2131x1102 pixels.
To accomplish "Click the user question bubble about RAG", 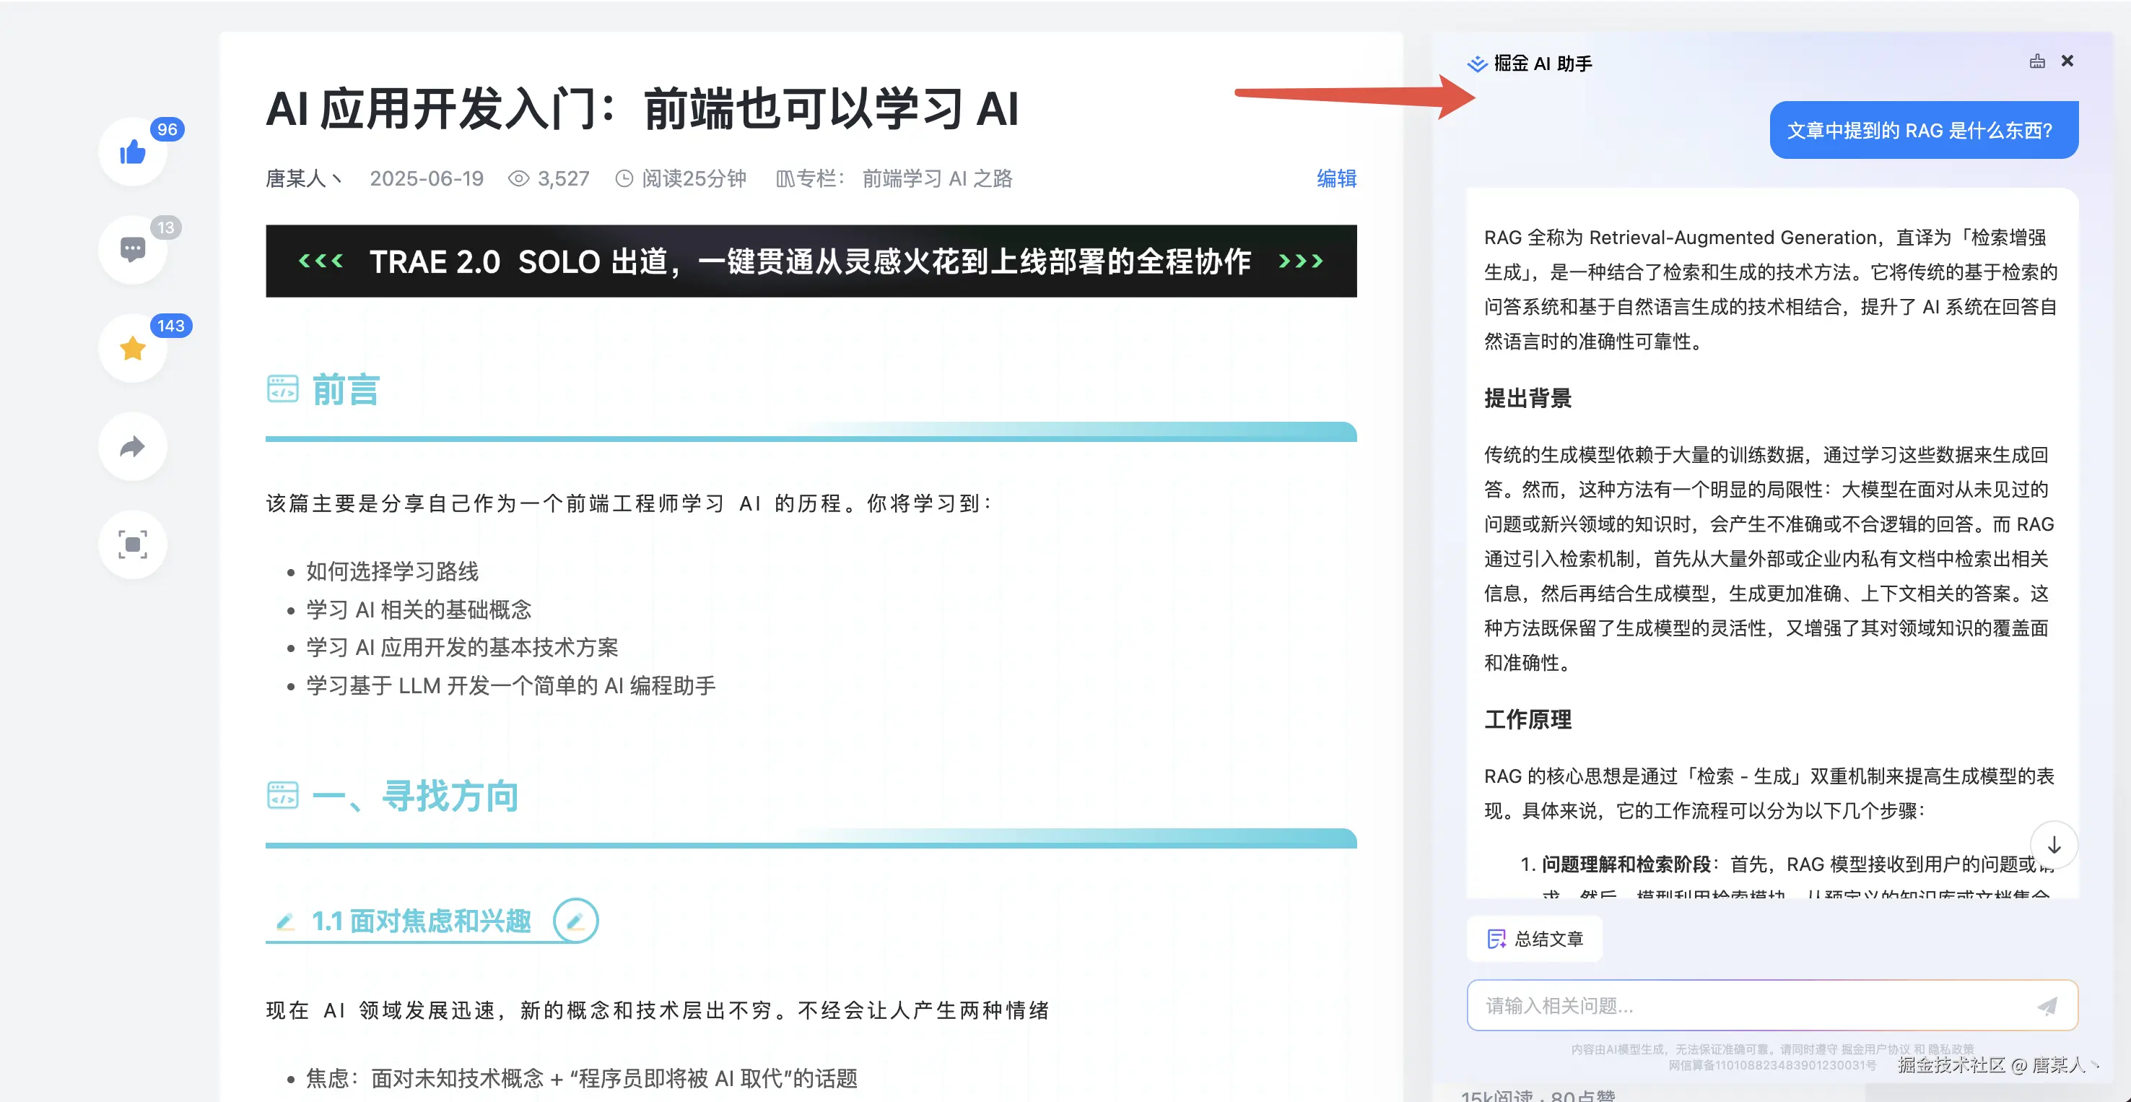I will pos(1923,131).
